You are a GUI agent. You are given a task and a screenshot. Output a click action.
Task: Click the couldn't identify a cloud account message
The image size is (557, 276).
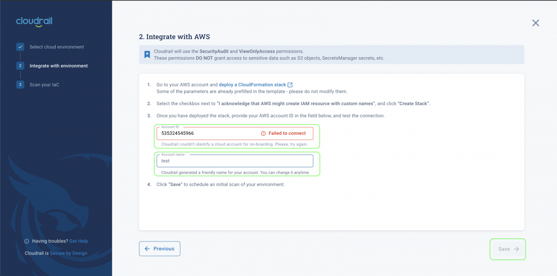pos(235,145)
